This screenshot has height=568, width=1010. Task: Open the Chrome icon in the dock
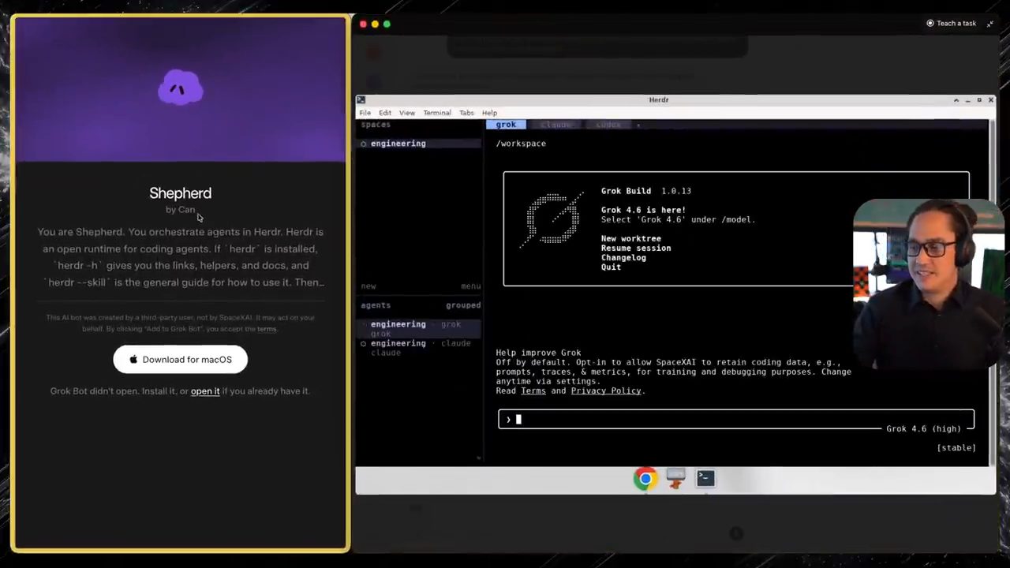pyautogui.click(x=645, y=478)
